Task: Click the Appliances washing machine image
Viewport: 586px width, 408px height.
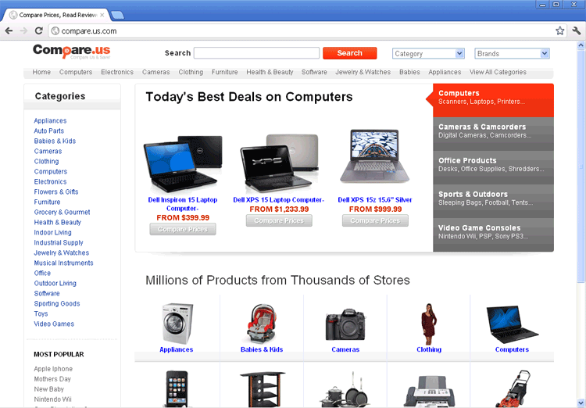Action: click(x=177, y=324)
